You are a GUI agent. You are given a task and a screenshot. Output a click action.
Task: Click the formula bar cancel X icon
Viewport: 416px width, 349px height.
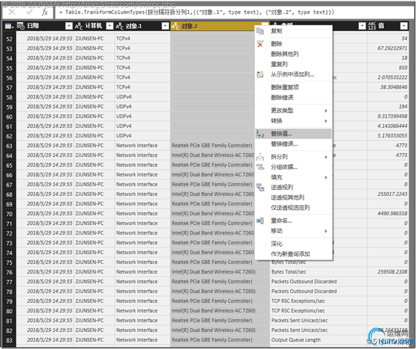pos(12,12)
